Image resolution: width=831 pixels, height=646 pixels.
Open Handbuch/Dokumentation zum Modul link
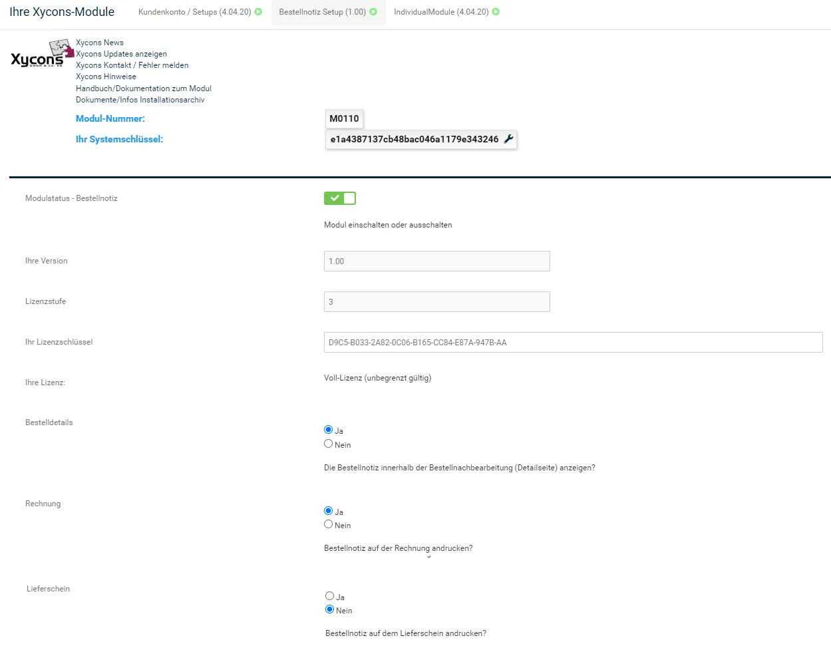pos(144,88)
